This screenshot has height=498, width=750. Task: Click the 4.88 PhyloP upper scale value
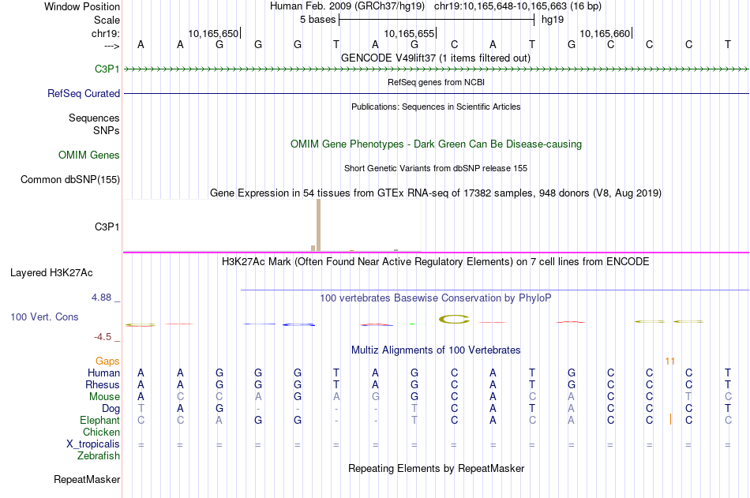click(101, 298)
